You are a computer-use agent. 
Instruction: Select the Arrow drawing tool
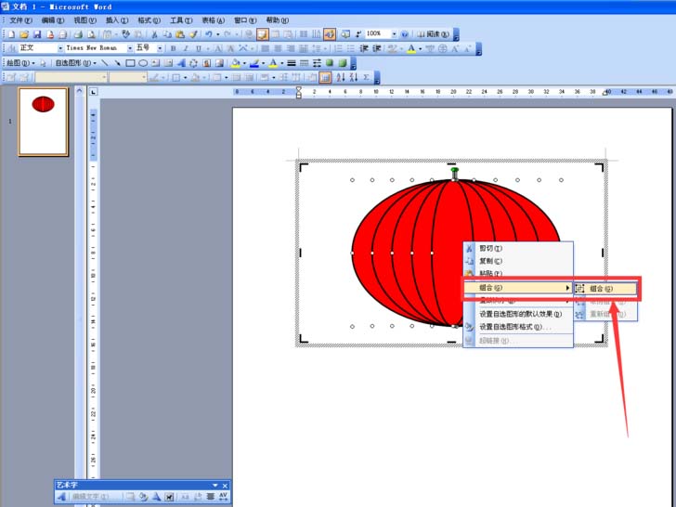click(117, 63)
